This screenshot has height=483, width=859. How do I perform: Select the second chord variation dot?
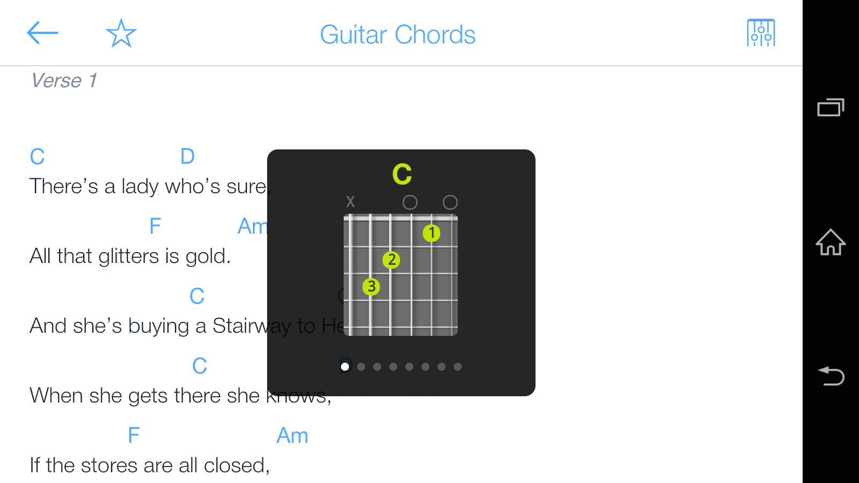361,367
